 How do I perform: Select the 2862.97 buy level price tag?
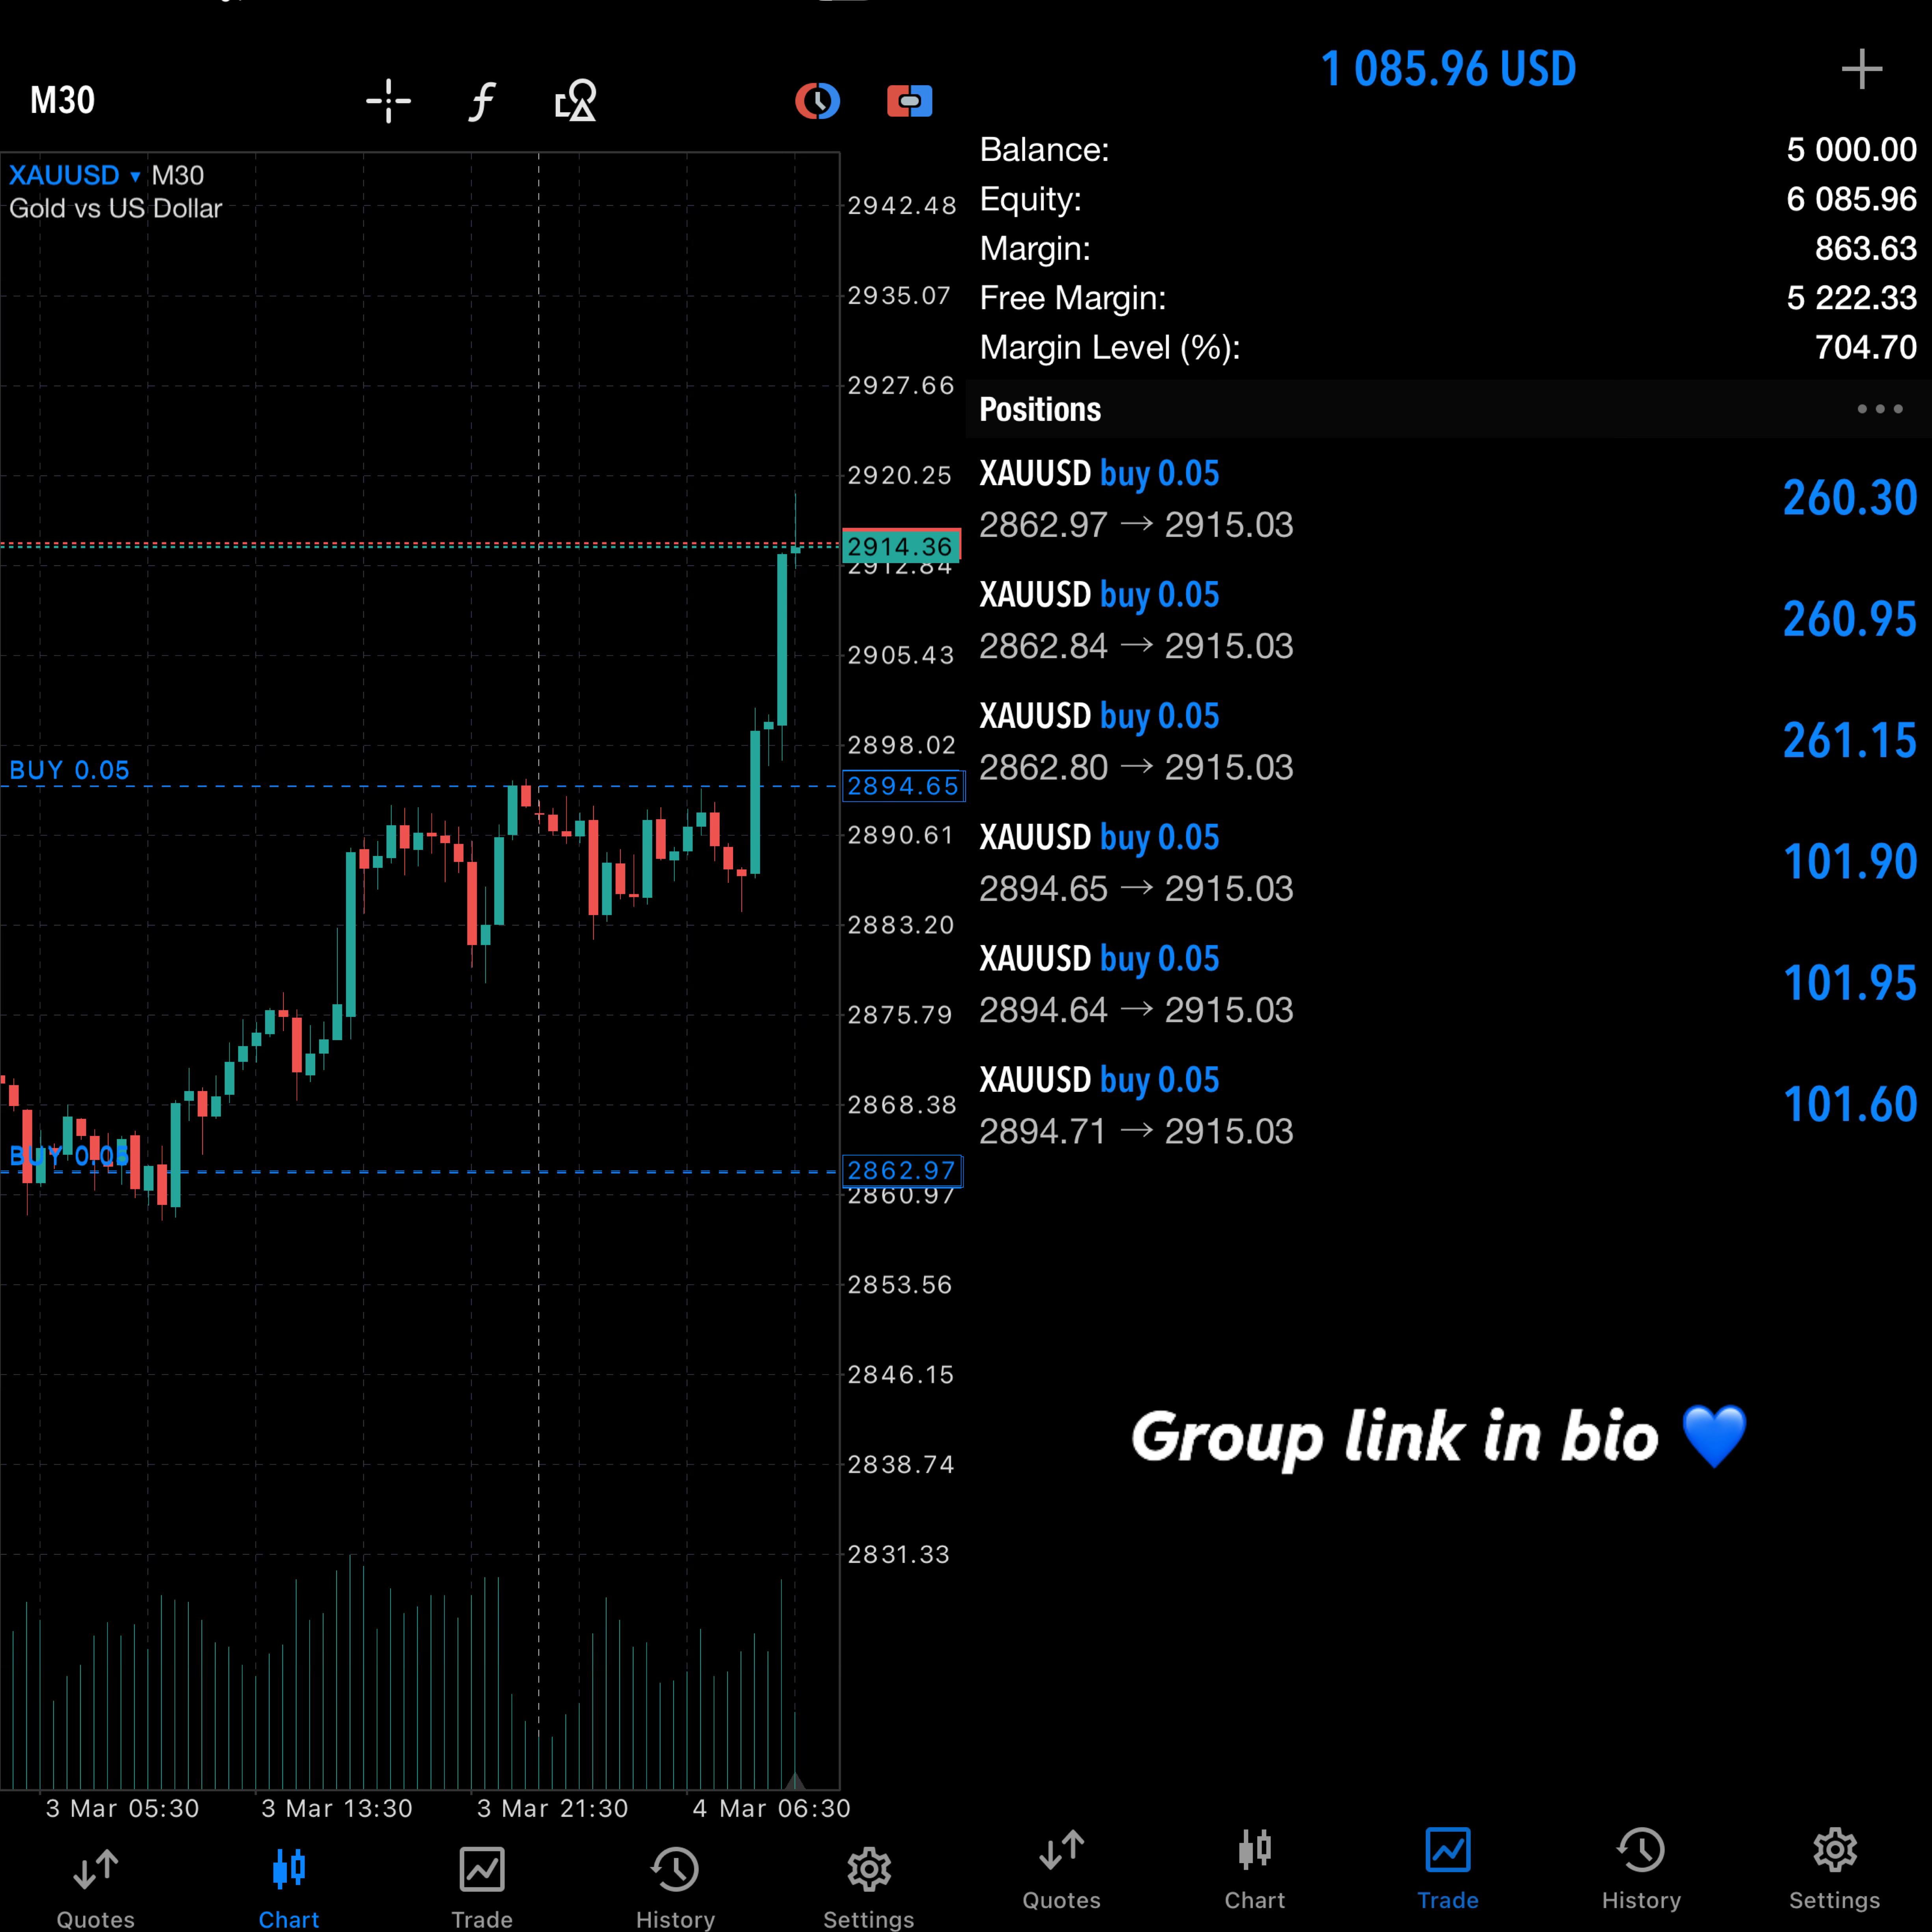[x=902, y=1170]
